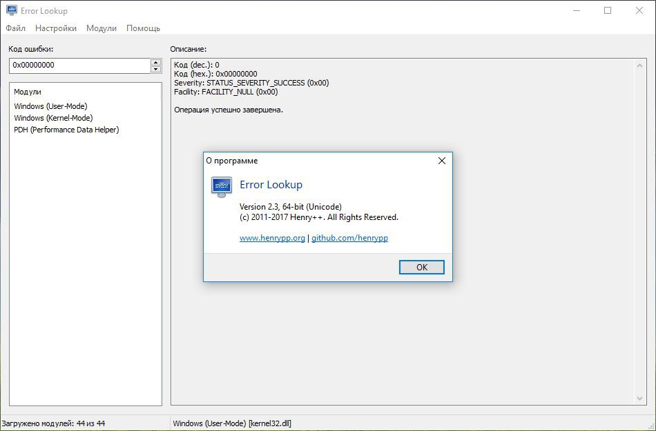Screen dimensions: 656x431
Task: Click the monitor icon in the About dialog
Action: coord(221,187)
